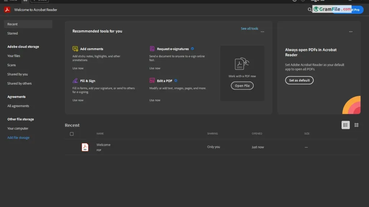Click the Welcome PDF file icon
The image size is (369, 207).
(85, 147)
